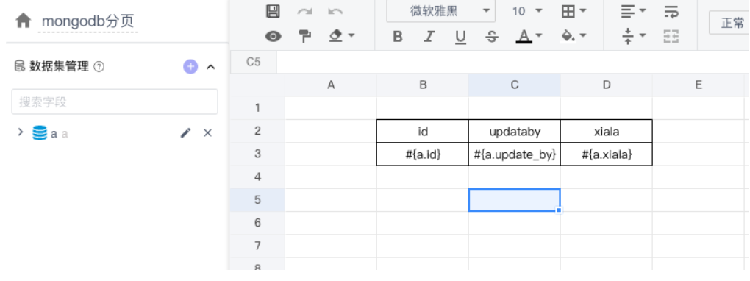Select cell containing #{a.update_by}

(514, 154)
